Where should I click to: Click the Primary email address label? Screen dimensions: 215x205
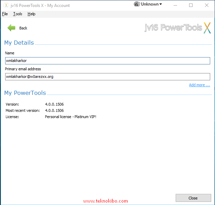point(23,69)
